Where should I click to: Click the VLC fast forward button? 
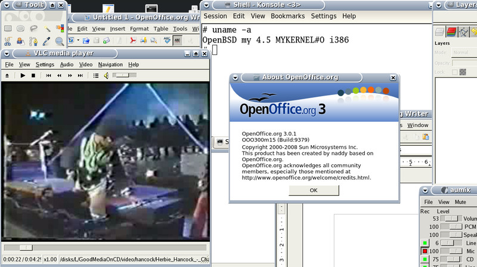click(70, 75)
